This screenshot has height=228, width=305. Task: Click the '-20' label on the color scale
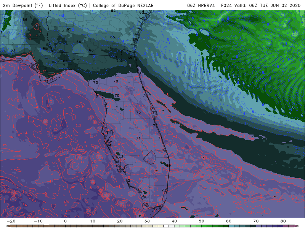tap(11, 221)
